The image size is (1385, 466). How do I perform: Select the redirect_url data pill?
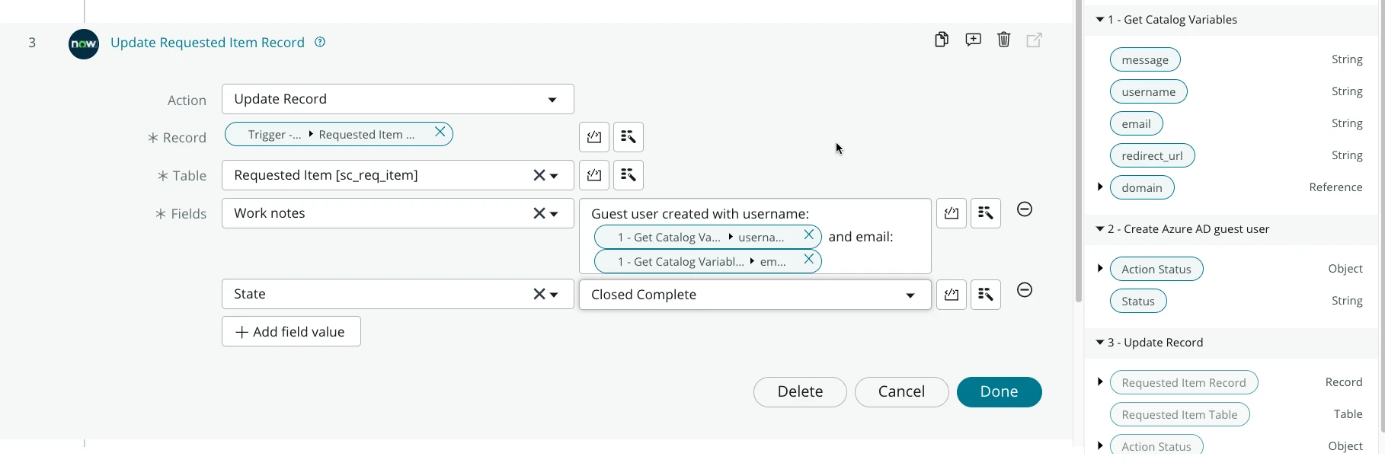click(1152, 156)
